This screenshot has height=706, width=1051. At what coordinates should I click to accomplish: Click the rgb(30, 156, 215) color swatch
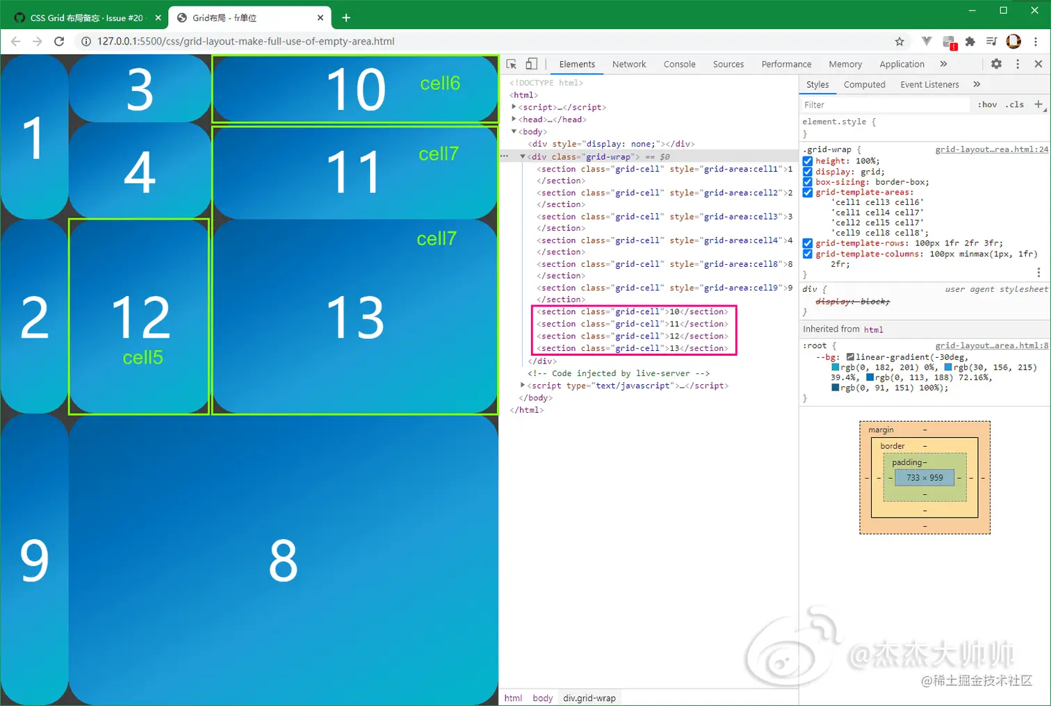(x=948, y=368)
